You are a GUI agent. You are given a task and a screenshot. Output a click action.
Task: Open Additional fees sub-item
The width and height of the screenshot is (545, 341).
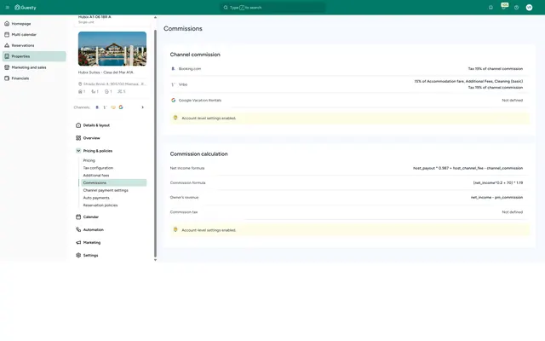click(x=96, y=176)
